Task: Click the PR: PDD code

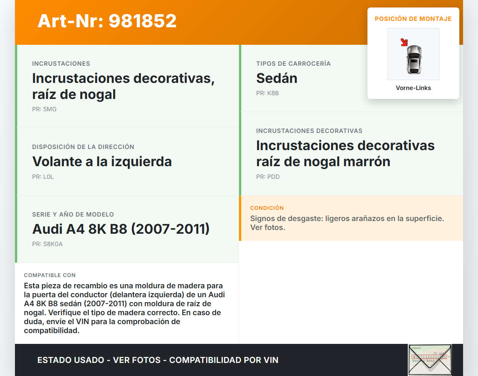Action: pos(268,177)
